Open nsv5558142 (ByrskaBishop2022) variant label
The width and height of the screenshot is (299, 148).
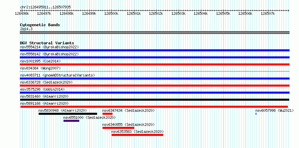coord(49,54)
